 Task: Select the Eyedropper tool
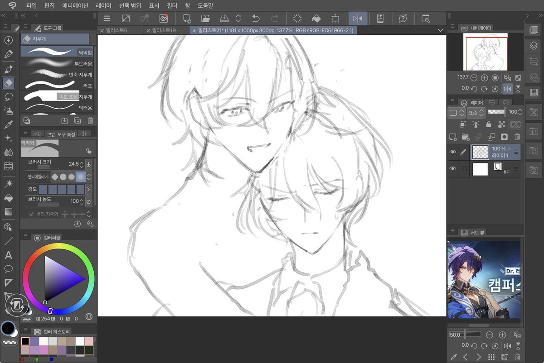[8, 124]
